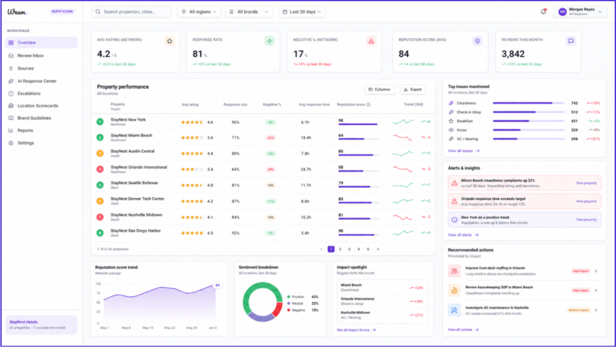The image size is (616, 347).
Task: Click the star icon on Avg Rating card
Action: tap(169, 41)
